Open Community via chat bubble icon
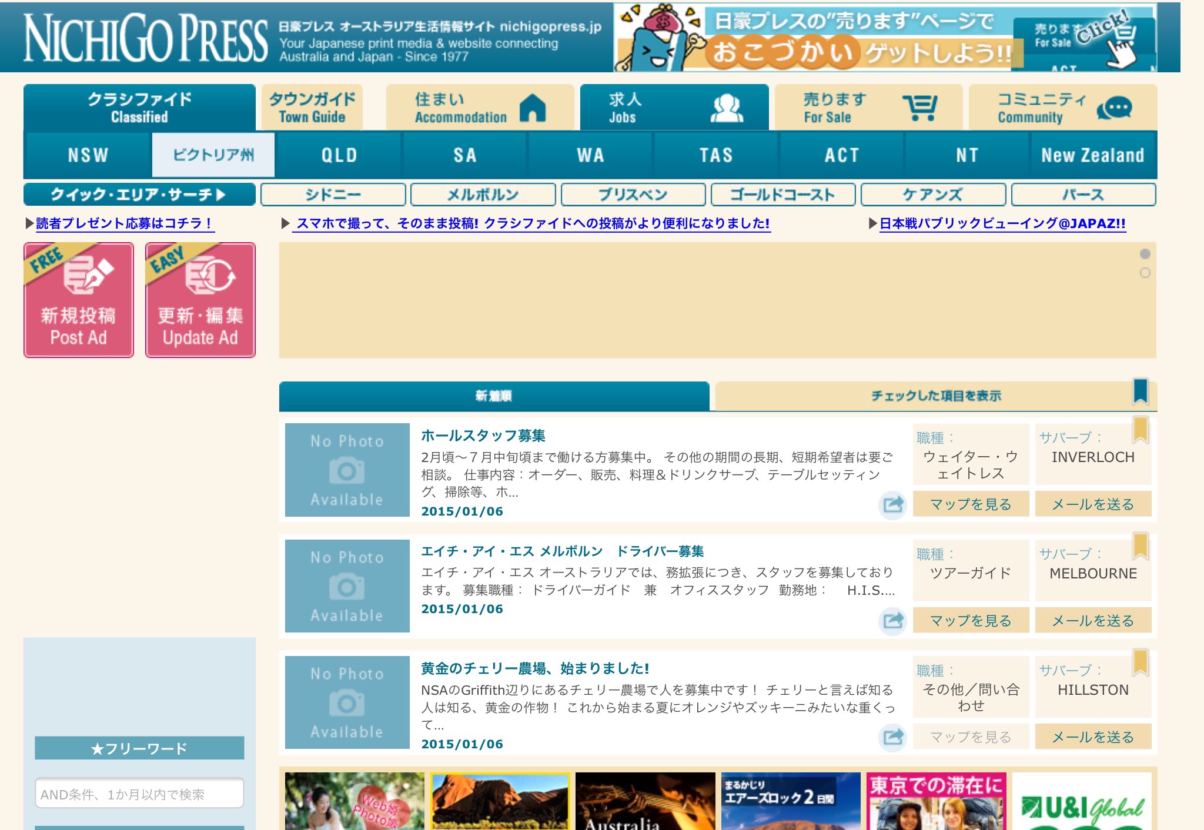This screenshot has width=1204, height=830. 1114,108
